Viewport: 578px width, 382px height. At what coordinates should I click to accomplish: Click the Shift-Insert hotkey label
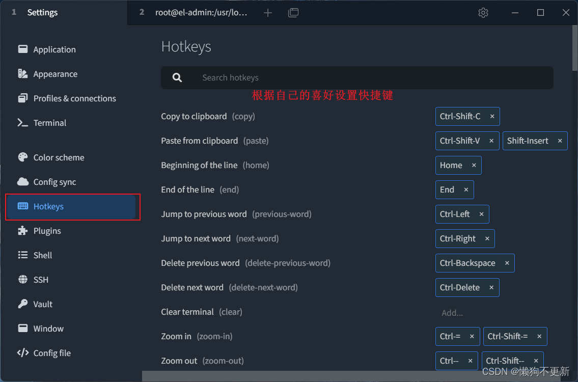coord(528,141)
